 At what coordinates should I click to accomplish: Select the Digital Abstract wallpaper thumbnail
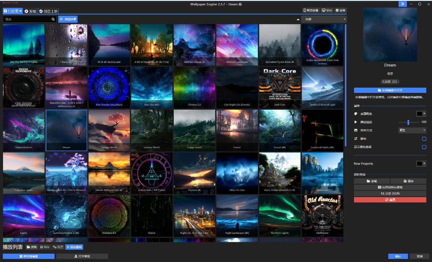pyautogui.click(x=24, y=131)
